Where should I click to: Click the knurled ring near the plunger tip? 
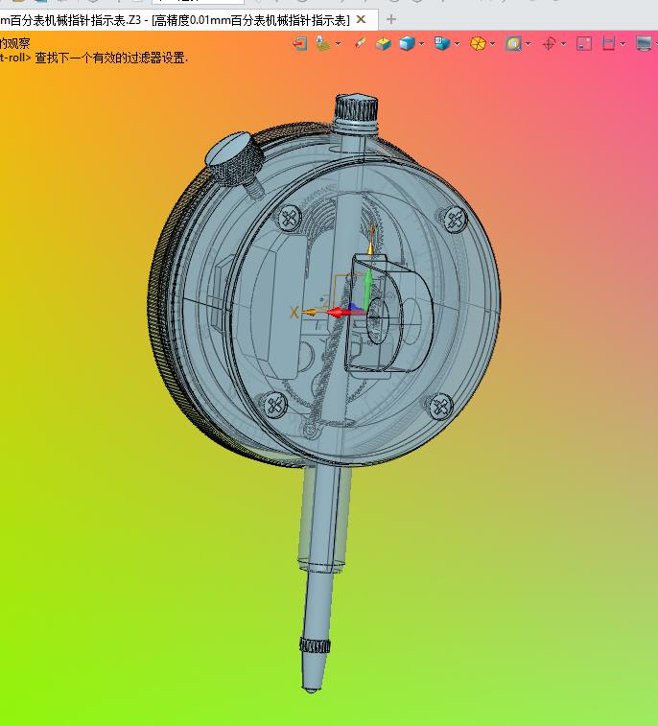316,644
